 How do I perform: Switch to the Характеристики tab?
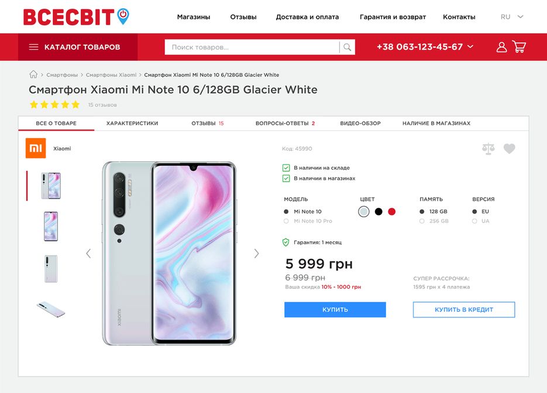[132, 124]
